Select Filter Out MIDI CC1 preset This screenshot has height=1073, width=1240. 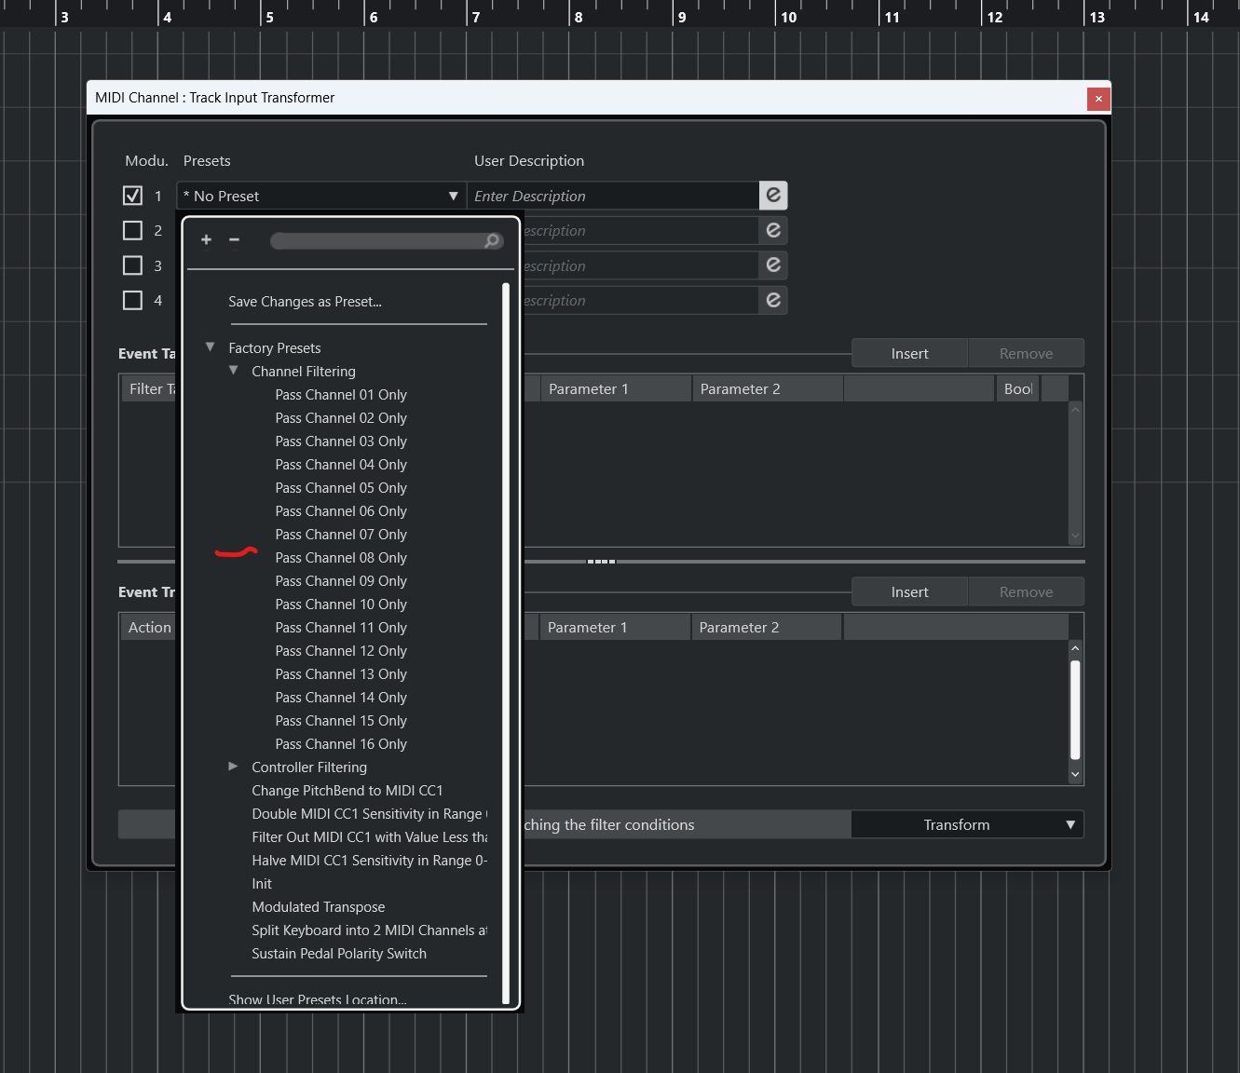[369, 837]
